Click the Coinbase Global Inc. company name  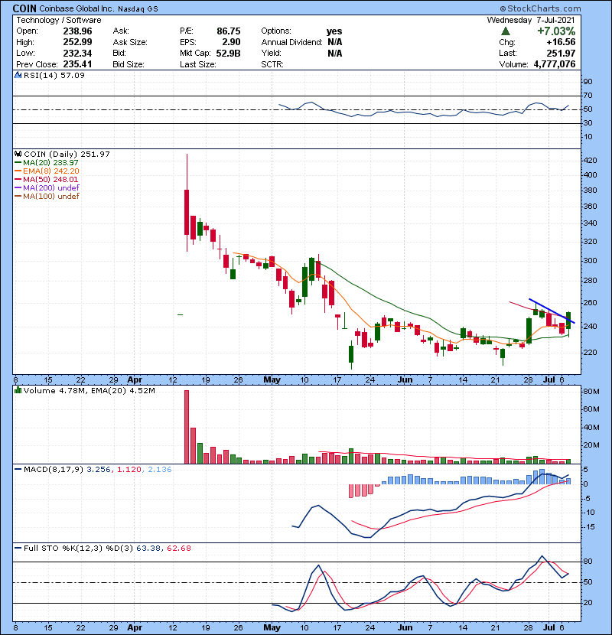click(76, 8)
